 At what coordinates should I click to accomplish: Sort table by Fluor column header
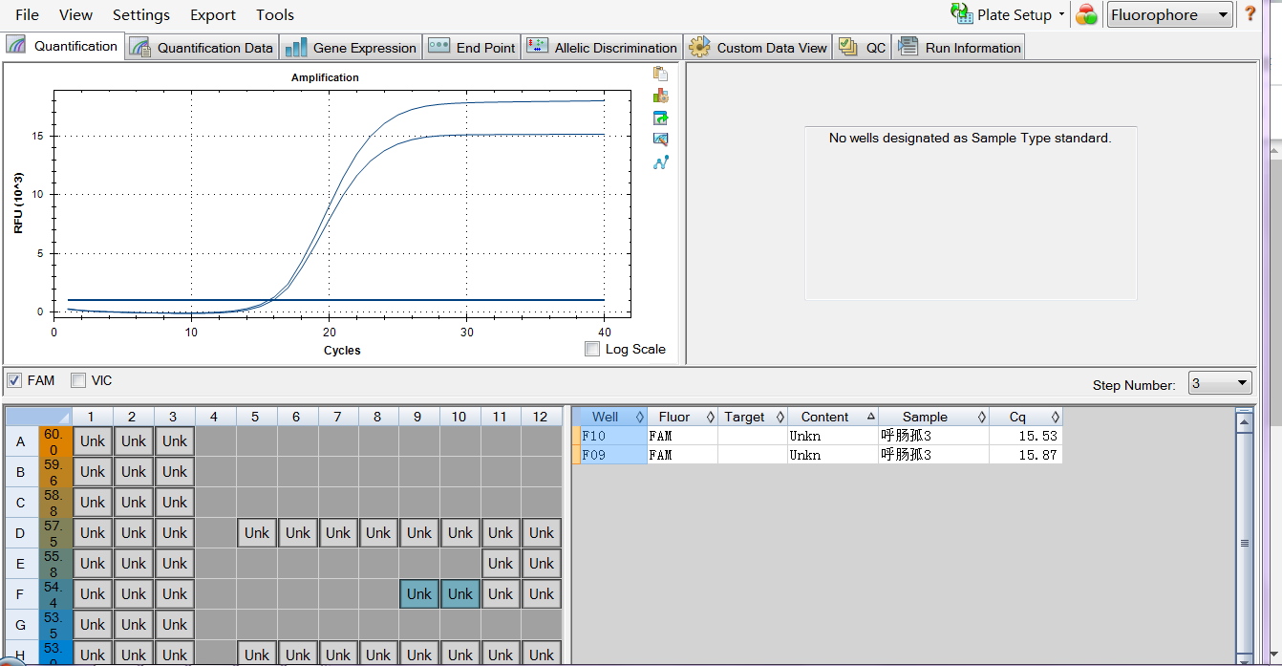682,417
